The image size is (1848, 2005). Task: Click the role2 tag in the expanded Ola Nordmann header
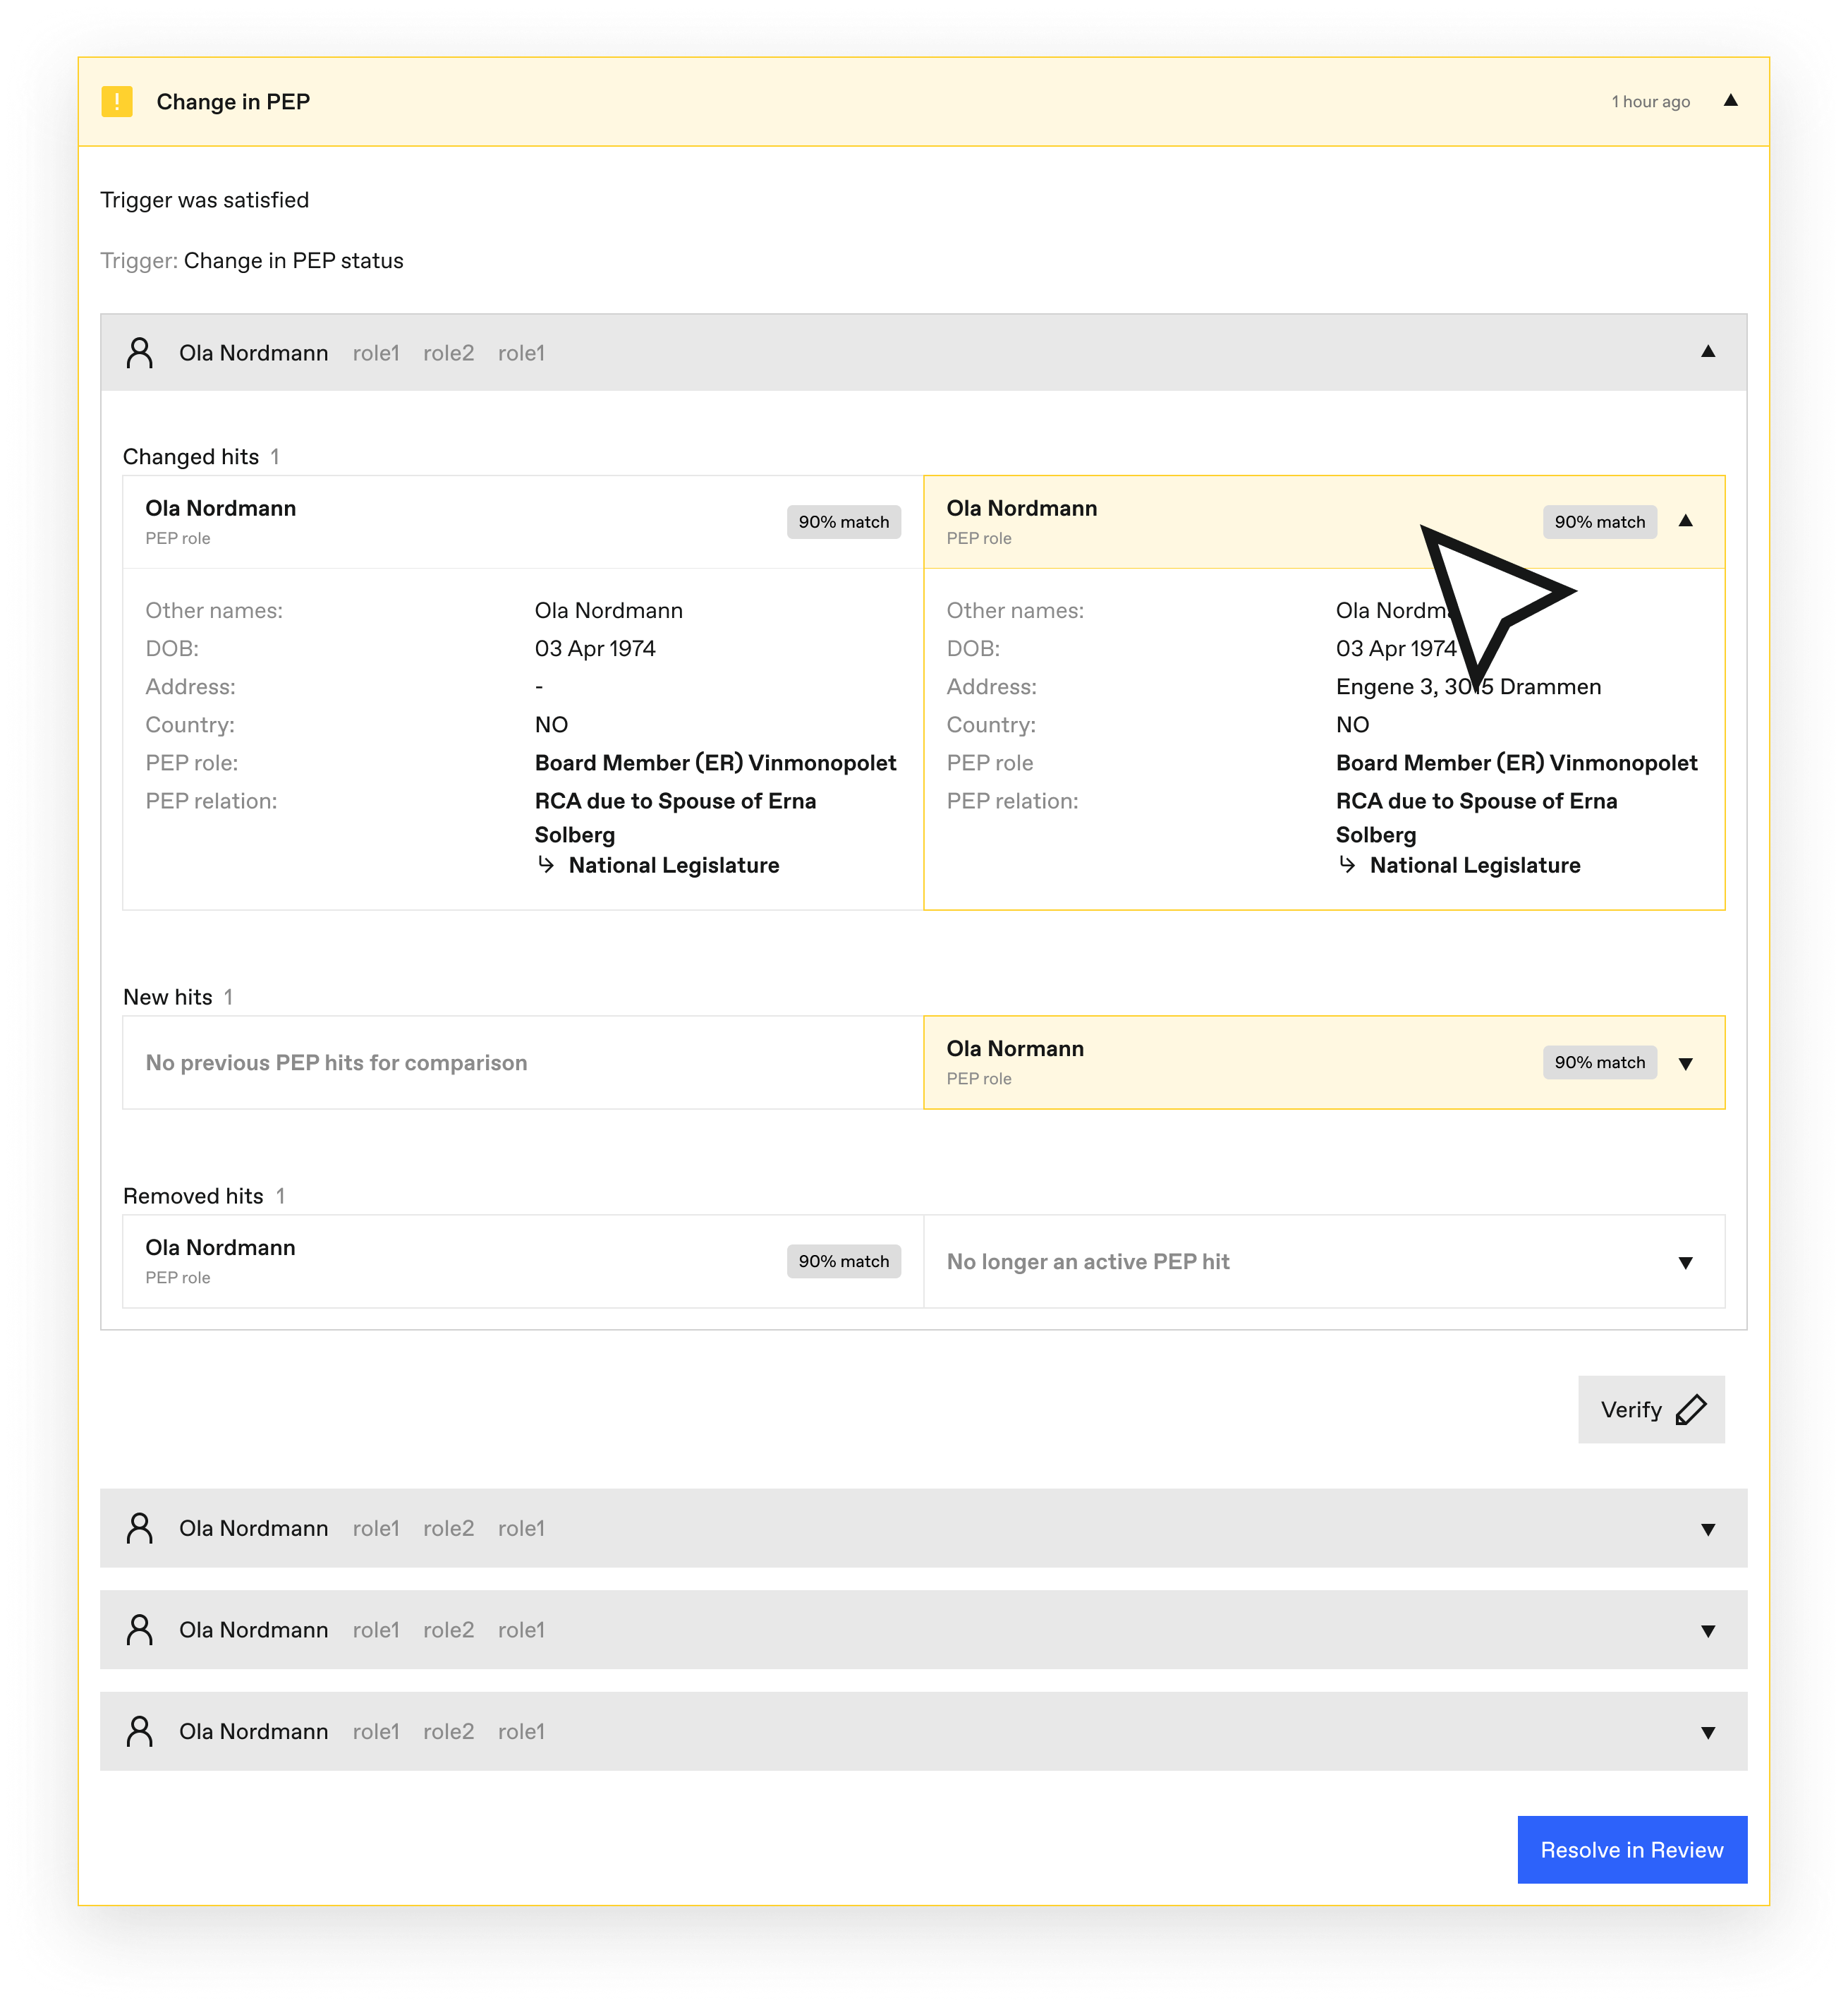448,353
